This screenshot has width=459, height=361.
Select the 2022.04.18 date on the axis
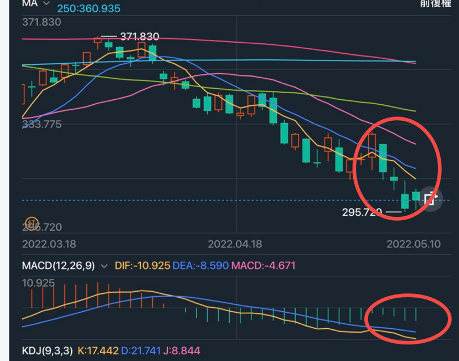235,244
